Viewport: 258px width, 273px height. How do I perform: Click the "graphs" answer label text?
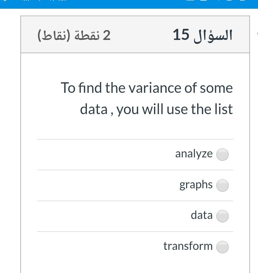click(196, 185)
